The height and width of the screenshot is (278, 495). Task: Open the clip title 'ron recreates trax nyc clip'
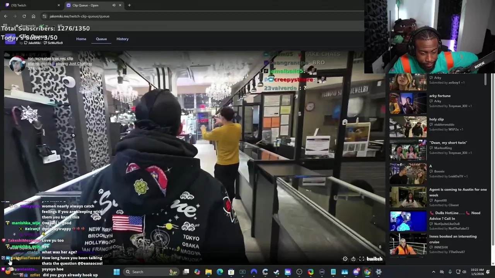pos(50,59)
